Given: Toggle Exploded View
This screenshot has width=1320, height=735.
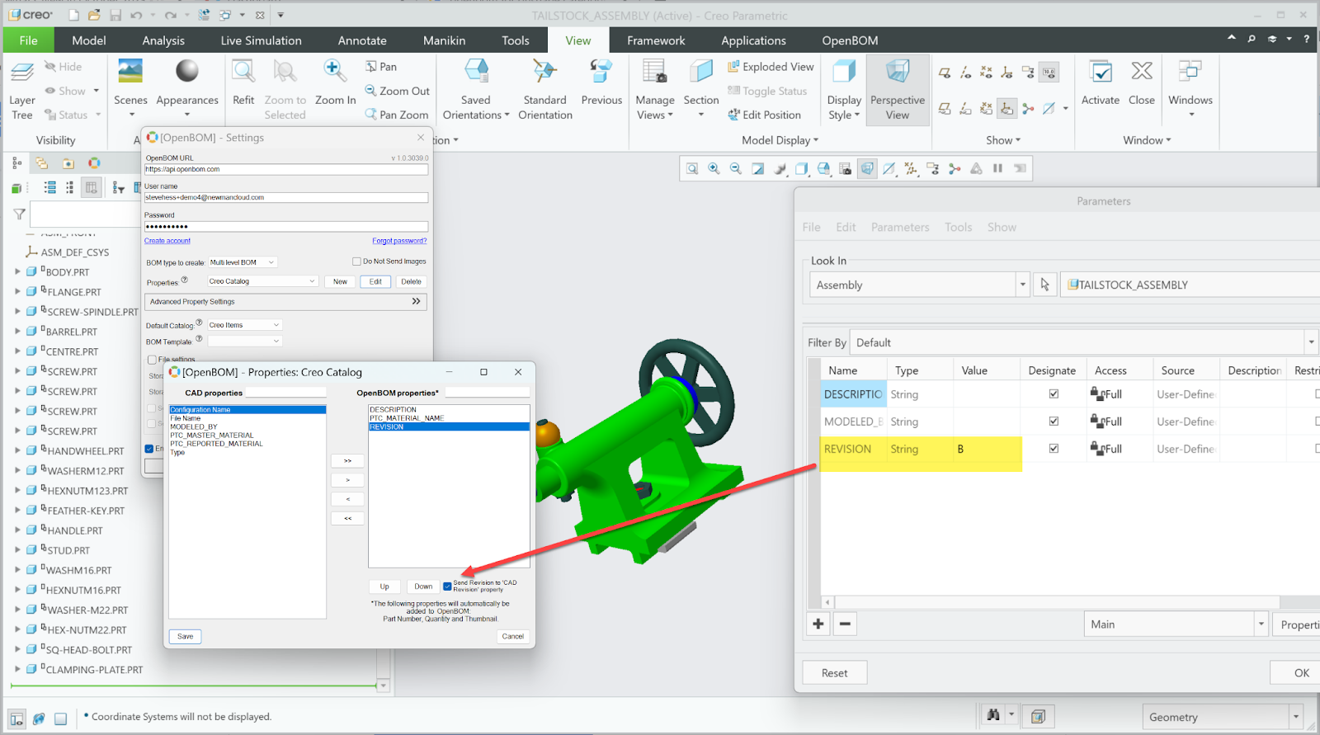Looking at the screenshot, I should pyautogui.click(x=771, y=67).
